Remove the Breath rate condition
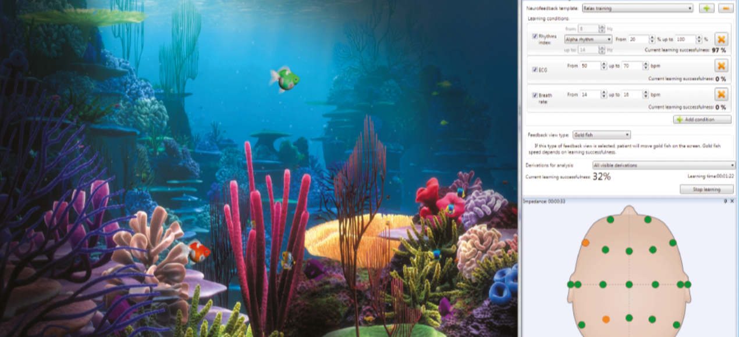 point(721,94)
